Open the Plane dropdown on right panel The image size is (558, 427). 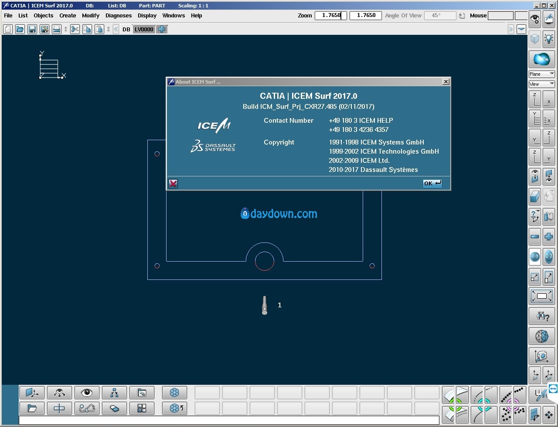pos(542,74)
